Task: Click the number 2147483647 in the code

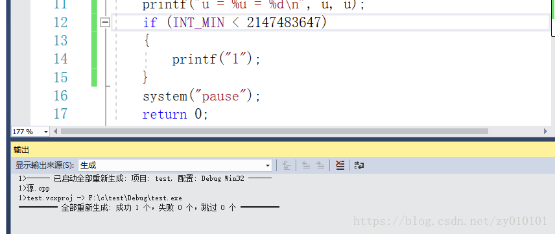Action: pyautogui.click(x=283, y=23)
